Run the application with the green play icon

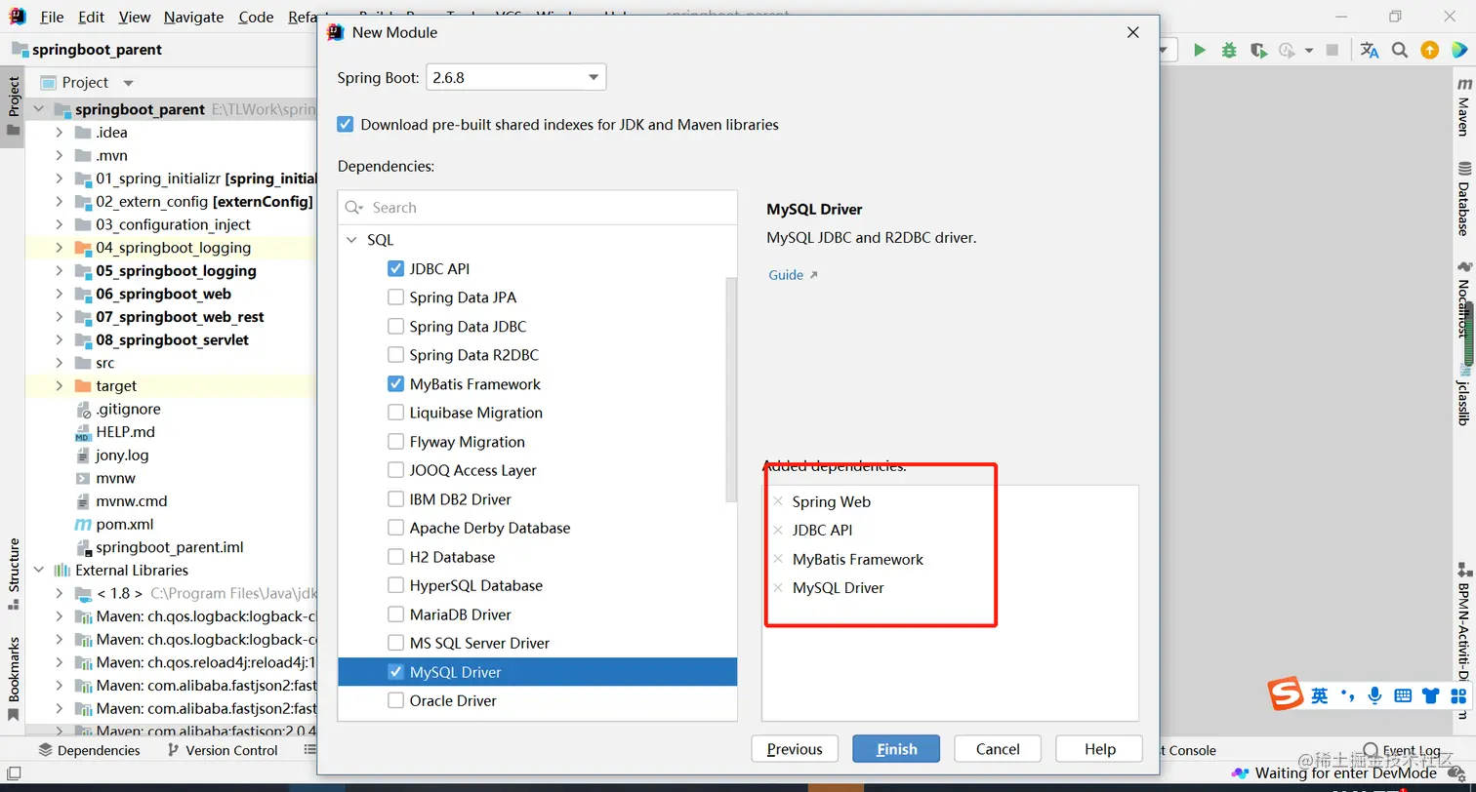point(1200,50)
